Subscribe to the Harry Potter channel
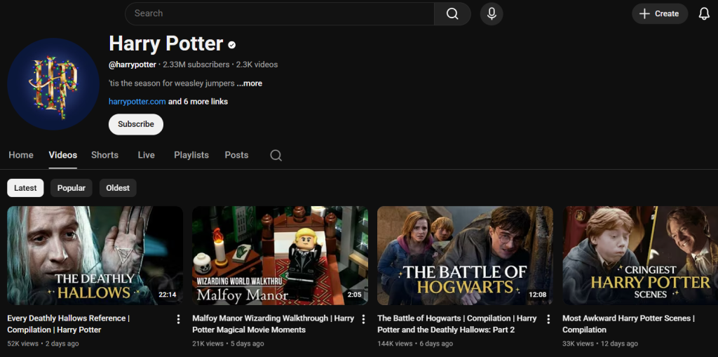 136,124
